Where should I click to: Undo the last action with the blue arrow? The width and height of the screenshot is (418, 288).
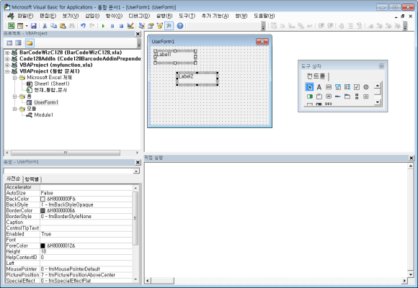click(x=83, y=26)
